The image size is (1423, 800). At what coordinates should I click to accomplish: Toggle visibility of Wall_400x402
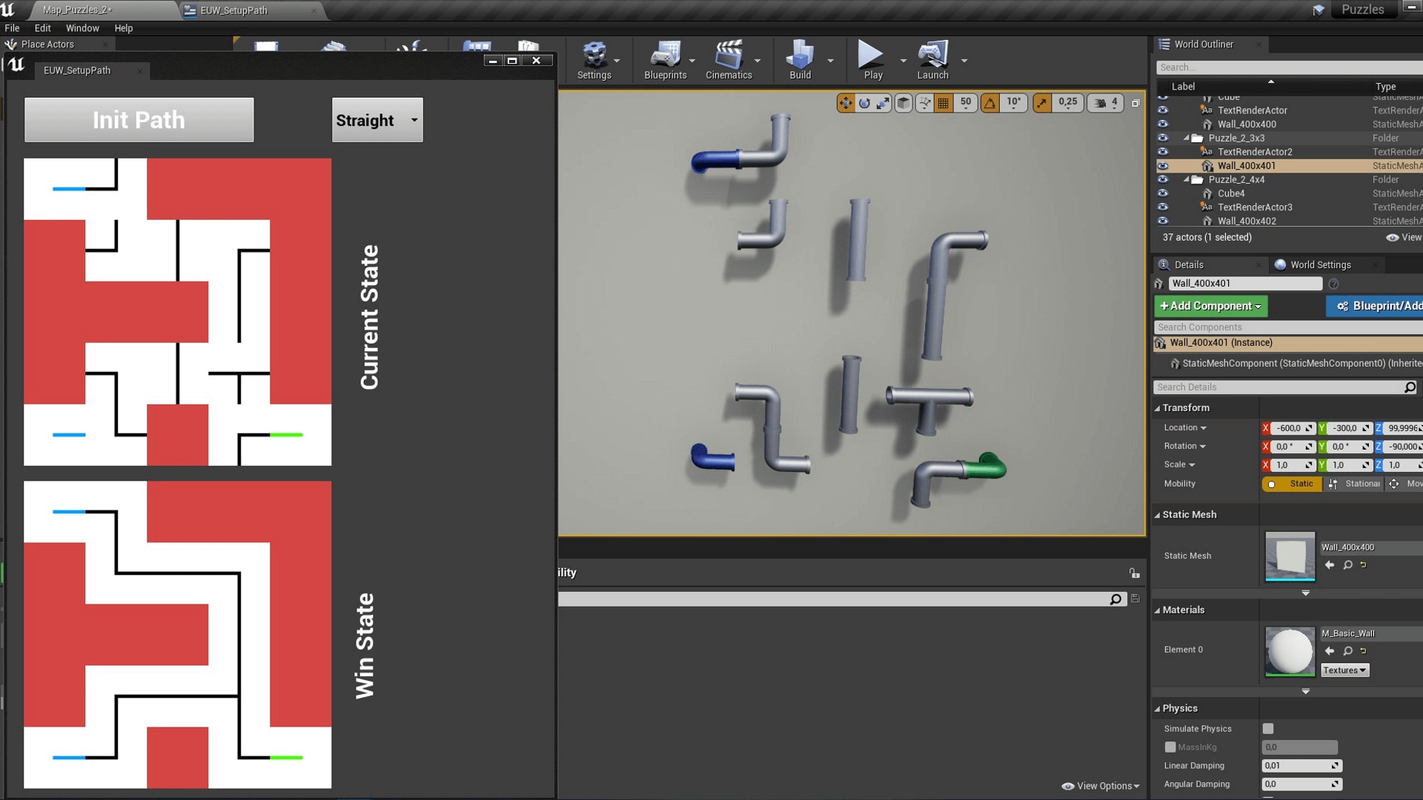point(1163,221)
